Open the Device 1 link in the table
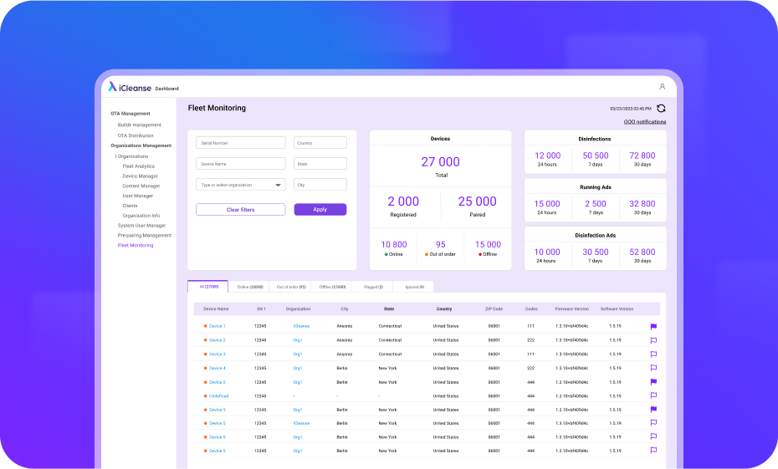778x469 pixels. tap(217, 326)
